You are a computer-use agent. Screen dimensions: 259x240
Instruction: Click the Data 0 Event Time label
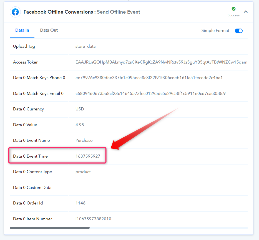pyautogui.click(x=30, y=156)
